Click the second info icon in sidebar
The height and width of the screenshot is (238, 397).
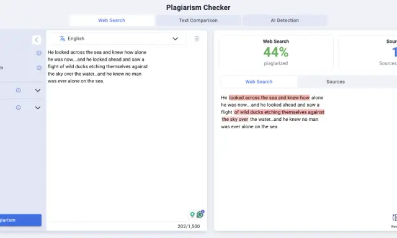(39, 68)
